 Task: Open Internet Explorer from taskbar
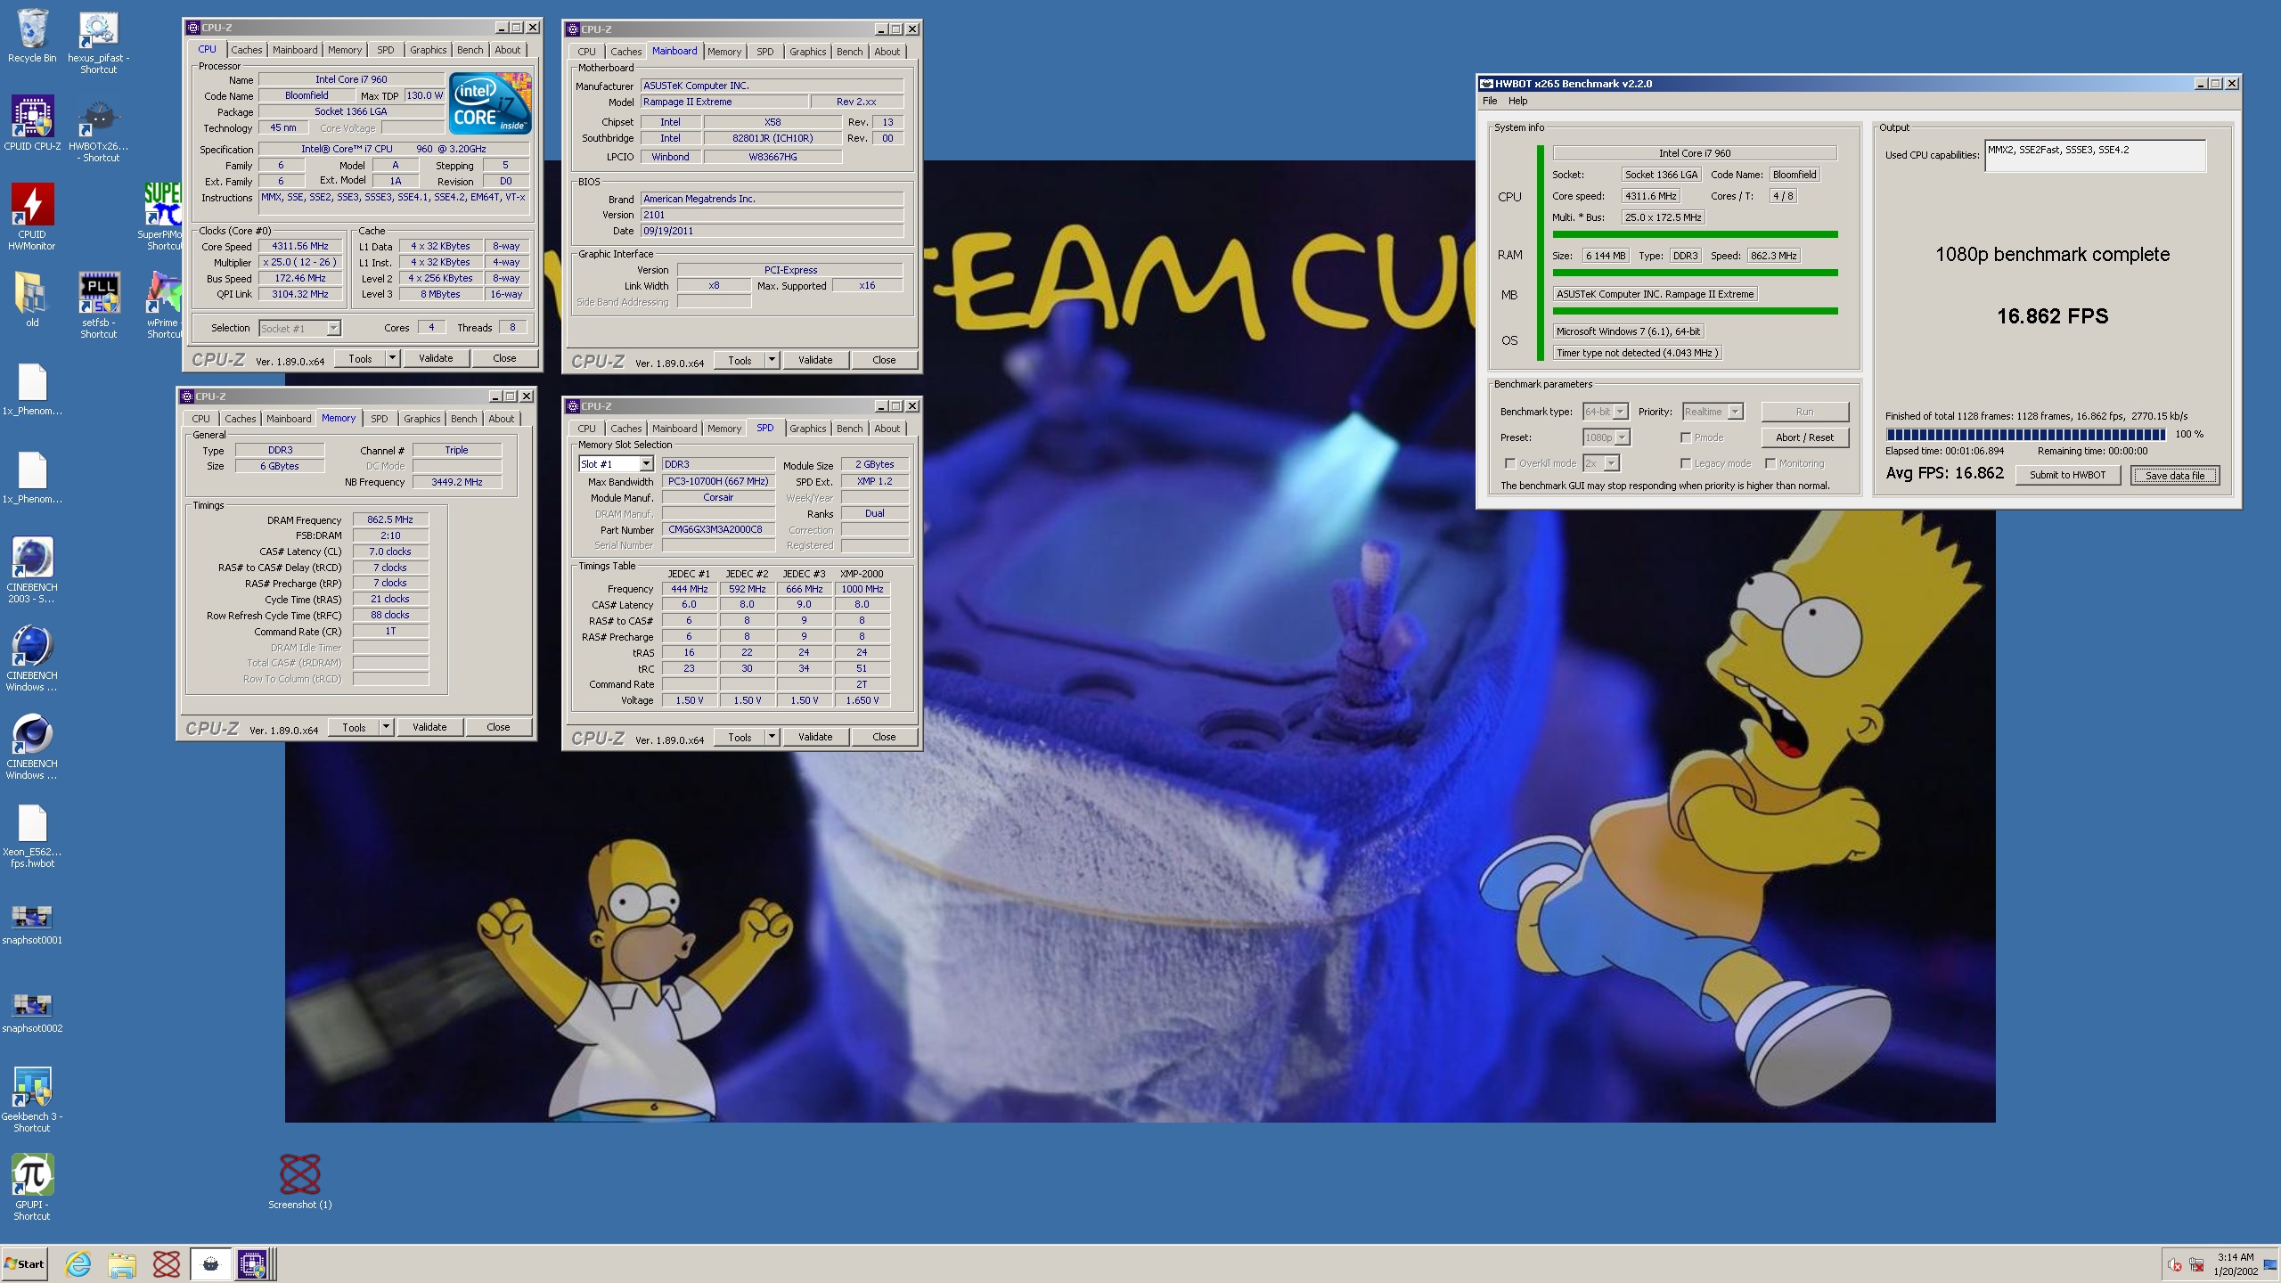(x=78, y=1263)
